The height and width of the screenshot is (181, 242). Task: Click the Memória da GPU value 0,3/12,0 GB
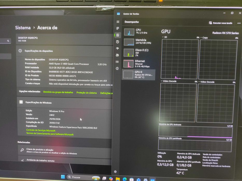pos(165,165)
